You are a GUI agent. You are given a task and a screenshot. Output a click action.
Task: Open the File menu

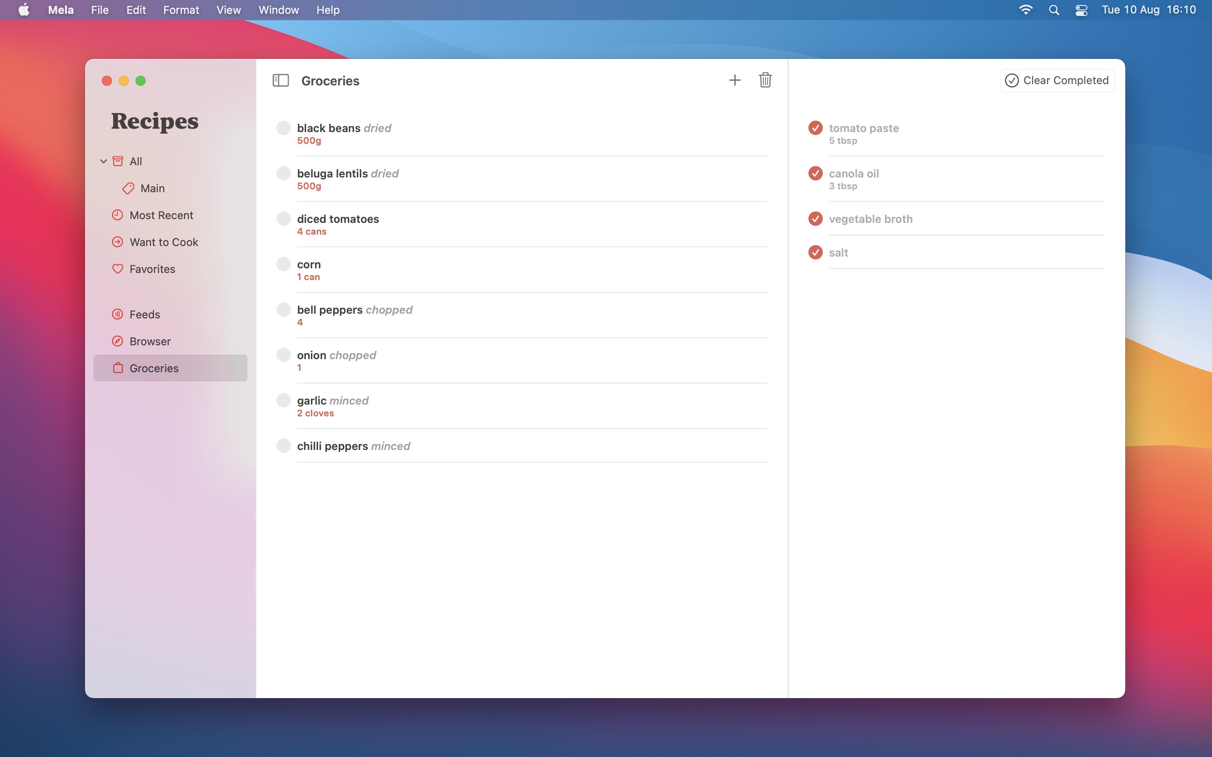point(100,10)
